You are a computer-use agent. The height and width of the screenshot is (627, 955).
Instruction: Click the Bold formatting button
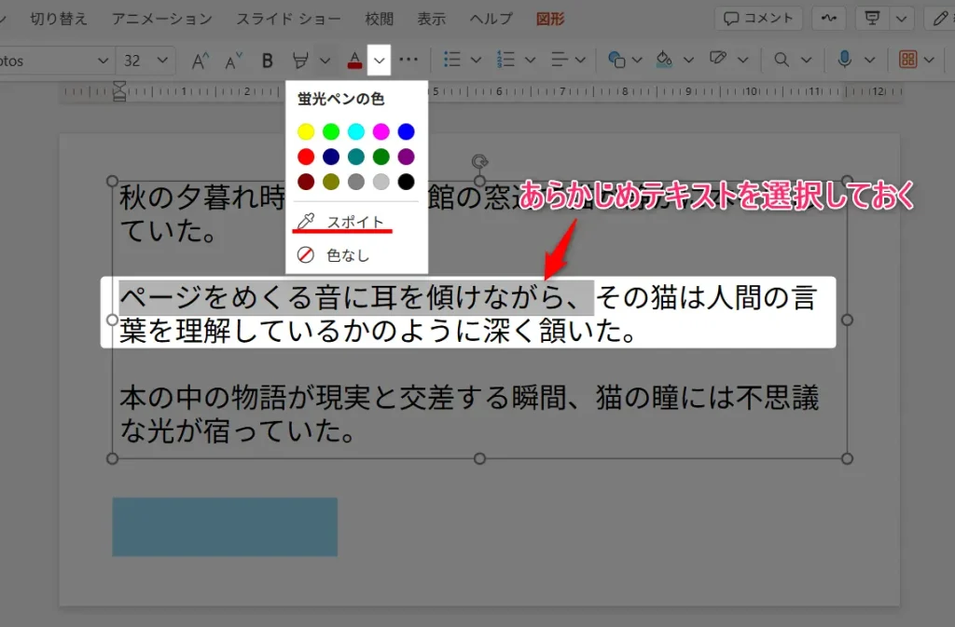click(268, 61)
